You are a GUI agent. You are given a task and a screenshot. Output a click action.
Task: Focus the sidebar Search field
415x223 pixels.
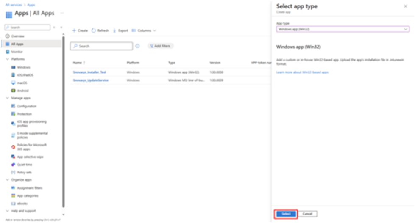click(27, 28)
